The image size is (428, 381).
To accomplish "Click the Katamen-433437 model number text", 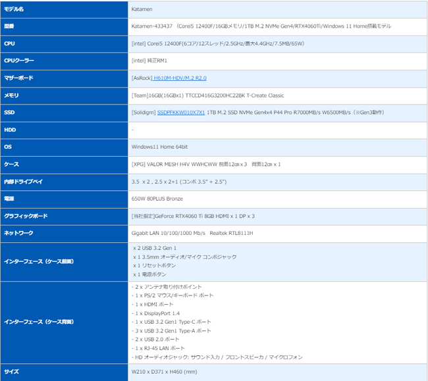I will [x=261, y=26].
